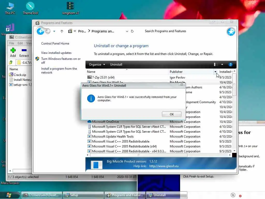Click the program list vertical scrollbar down arrow

point(234,151)
